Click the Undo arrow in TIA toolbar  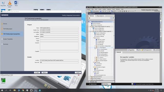[112, 11]
